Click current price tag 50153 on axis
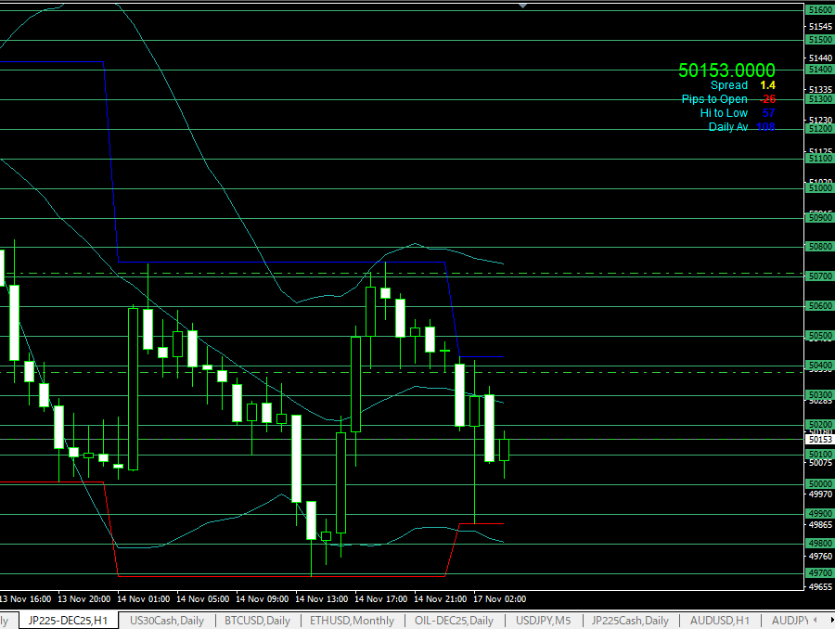The image size is (835, 629). pyautogui.click(x=819, y=440)
